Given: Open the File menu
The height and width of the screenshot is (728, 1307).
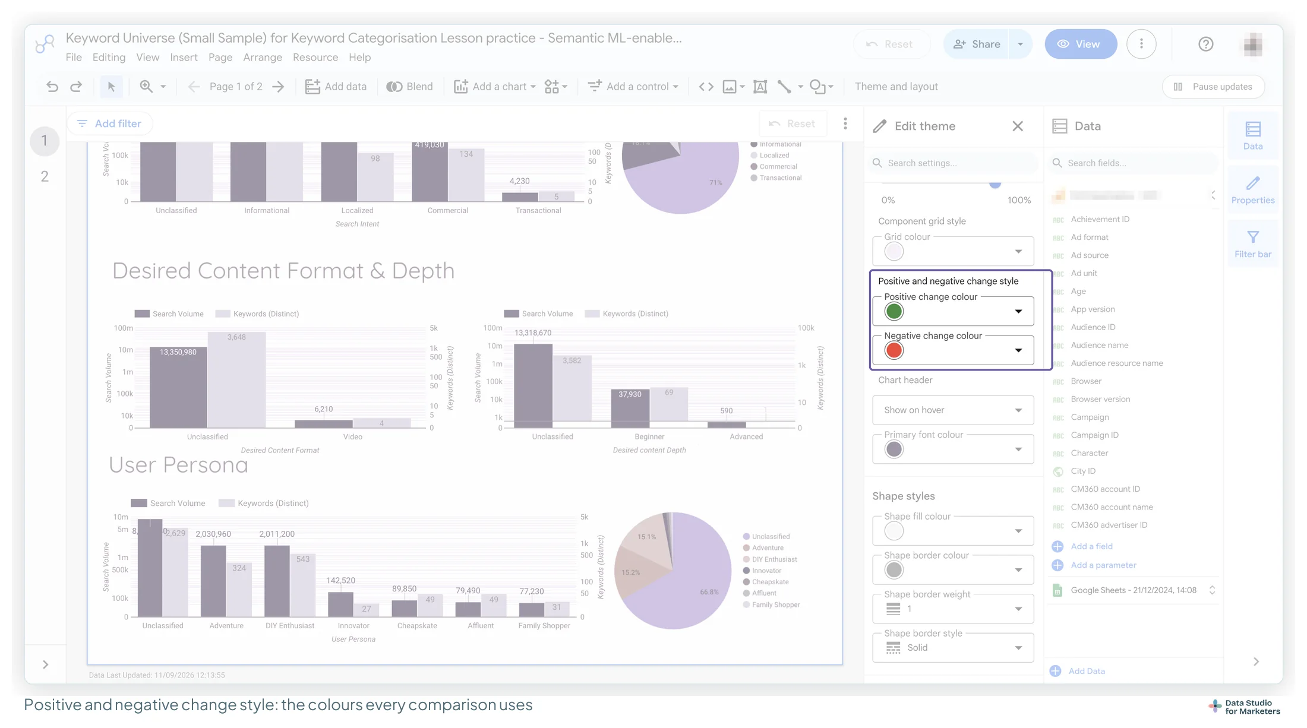Looking at the screenshot, I should click(74, 58).
